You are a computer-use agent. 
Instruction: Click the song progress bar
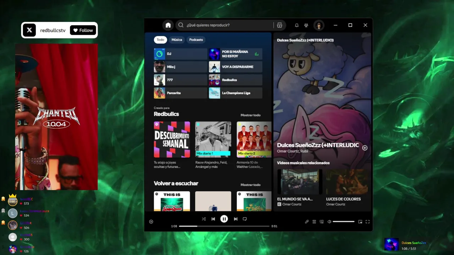[224, 226]
